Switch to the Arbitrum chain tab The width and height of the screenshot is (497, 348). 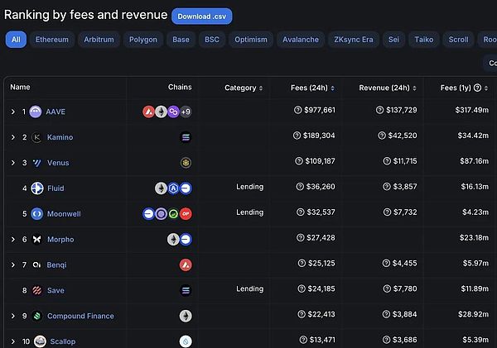pos(100,40)
